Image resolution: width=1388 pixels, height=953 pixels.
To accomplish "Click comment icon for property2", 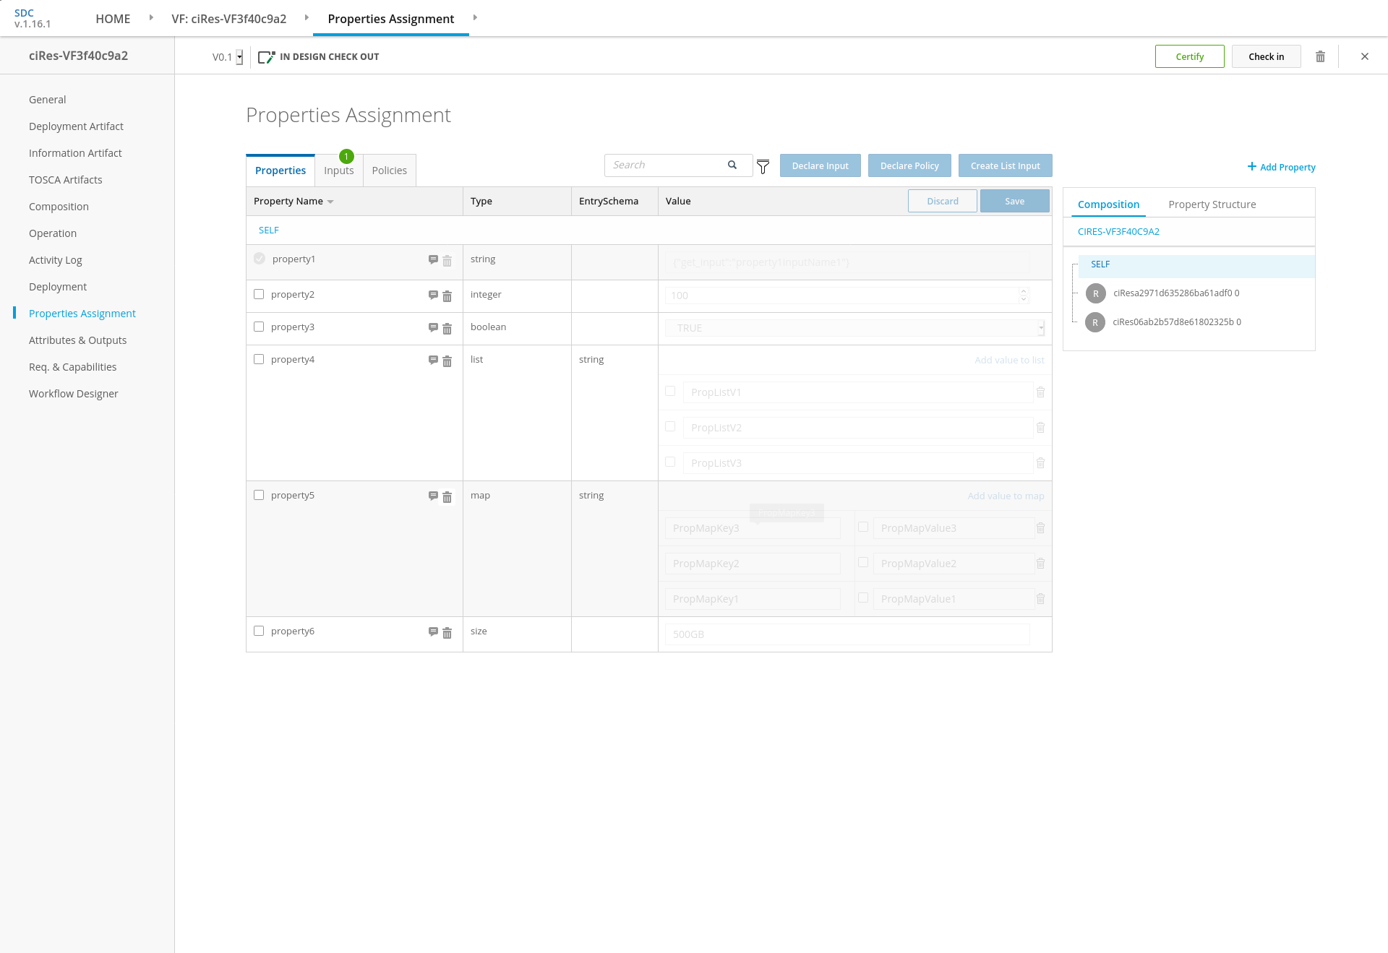I will (433, 295).
